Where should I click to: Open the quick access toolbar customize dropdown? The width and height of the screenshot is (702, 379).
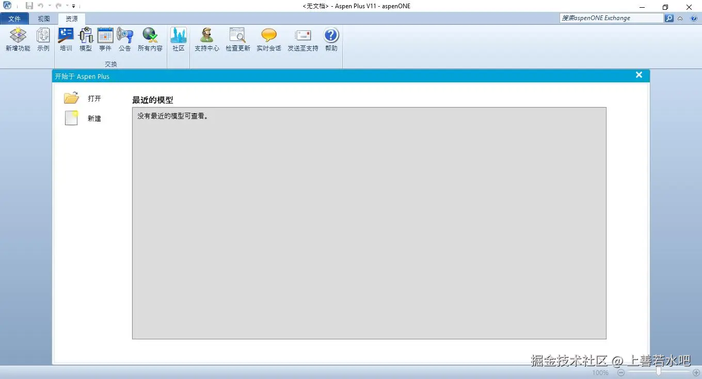pos(74,6)
